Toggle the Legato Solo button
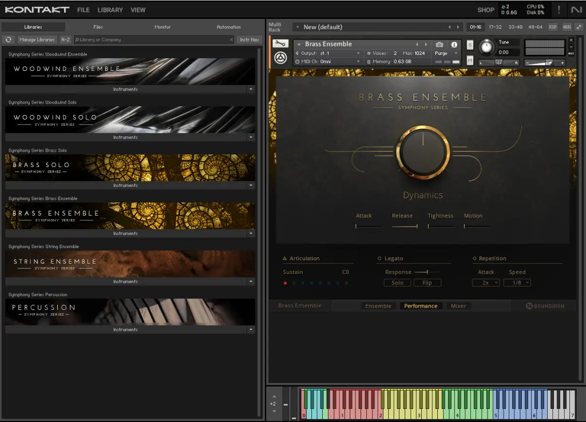This screenshot has width=586, height=422. click(397, 282)
